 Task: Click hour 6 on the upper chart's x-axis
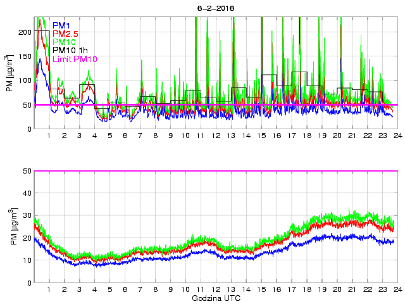pos(125,136)
